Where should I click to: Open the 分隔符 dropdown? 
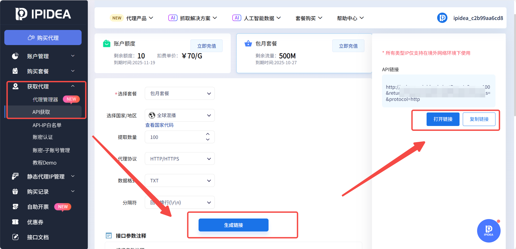180,202
